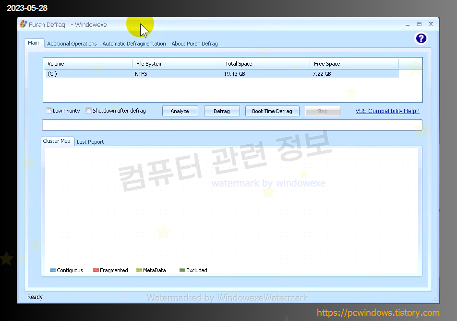Sort by the Volume column header
This screenshot has height=321, width=457.
[88, 64]
